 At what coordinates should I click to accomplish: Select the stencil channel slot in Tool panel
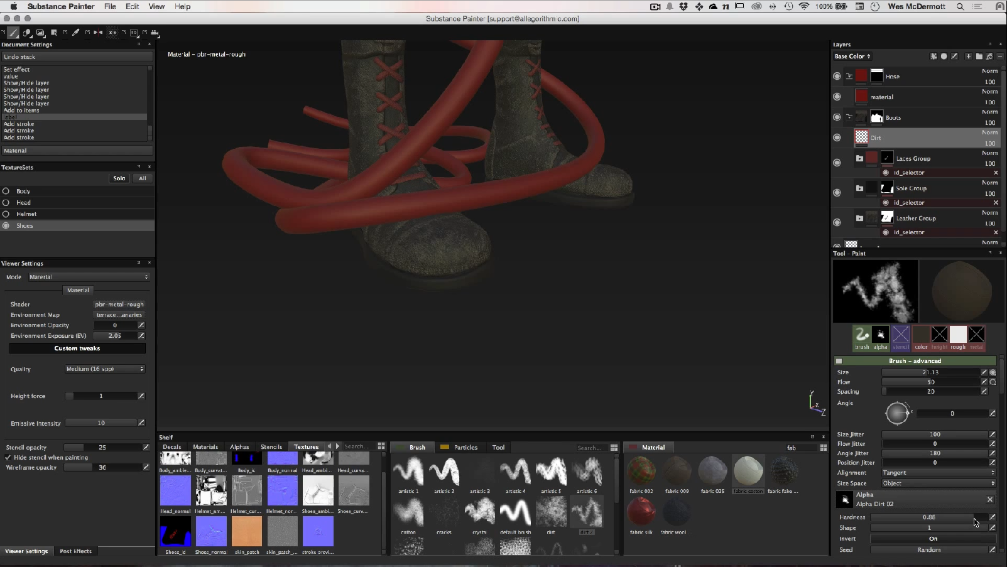point(900,335)
